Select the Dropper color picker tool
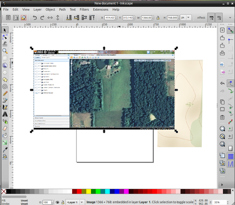 pyautogui.click(x=5, y=150)
